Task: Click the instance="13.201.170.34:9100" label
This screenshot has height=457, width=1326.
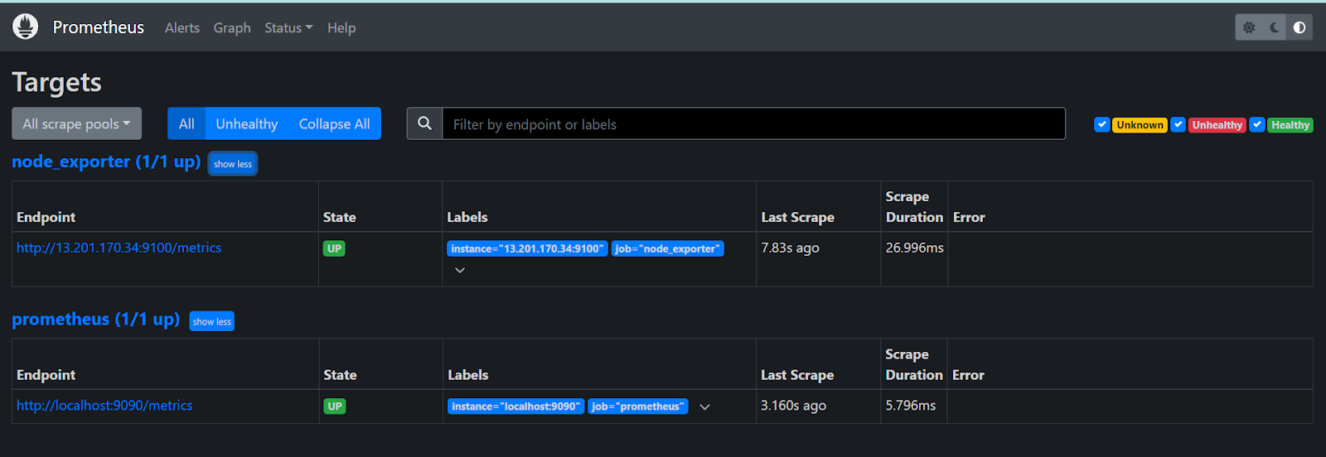Action: 527,248
